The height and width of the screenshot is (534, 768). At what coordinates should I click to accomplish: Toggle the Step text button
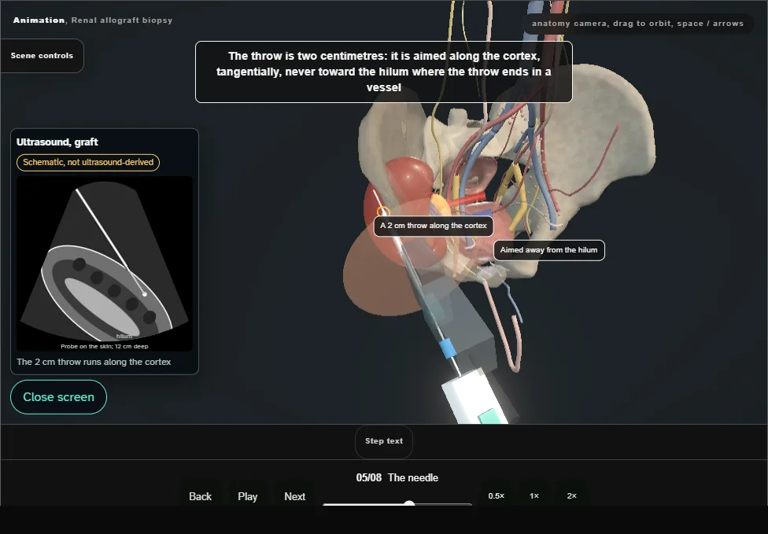pos(384,441)
